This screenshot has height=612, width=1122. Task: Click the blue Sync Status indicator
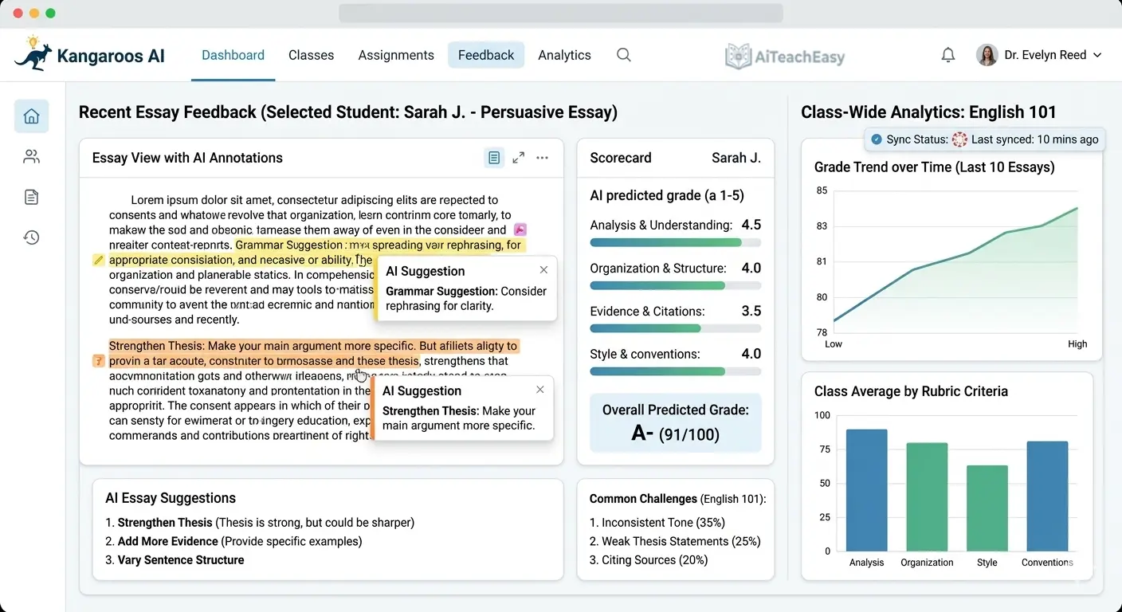tap(877, 139)
